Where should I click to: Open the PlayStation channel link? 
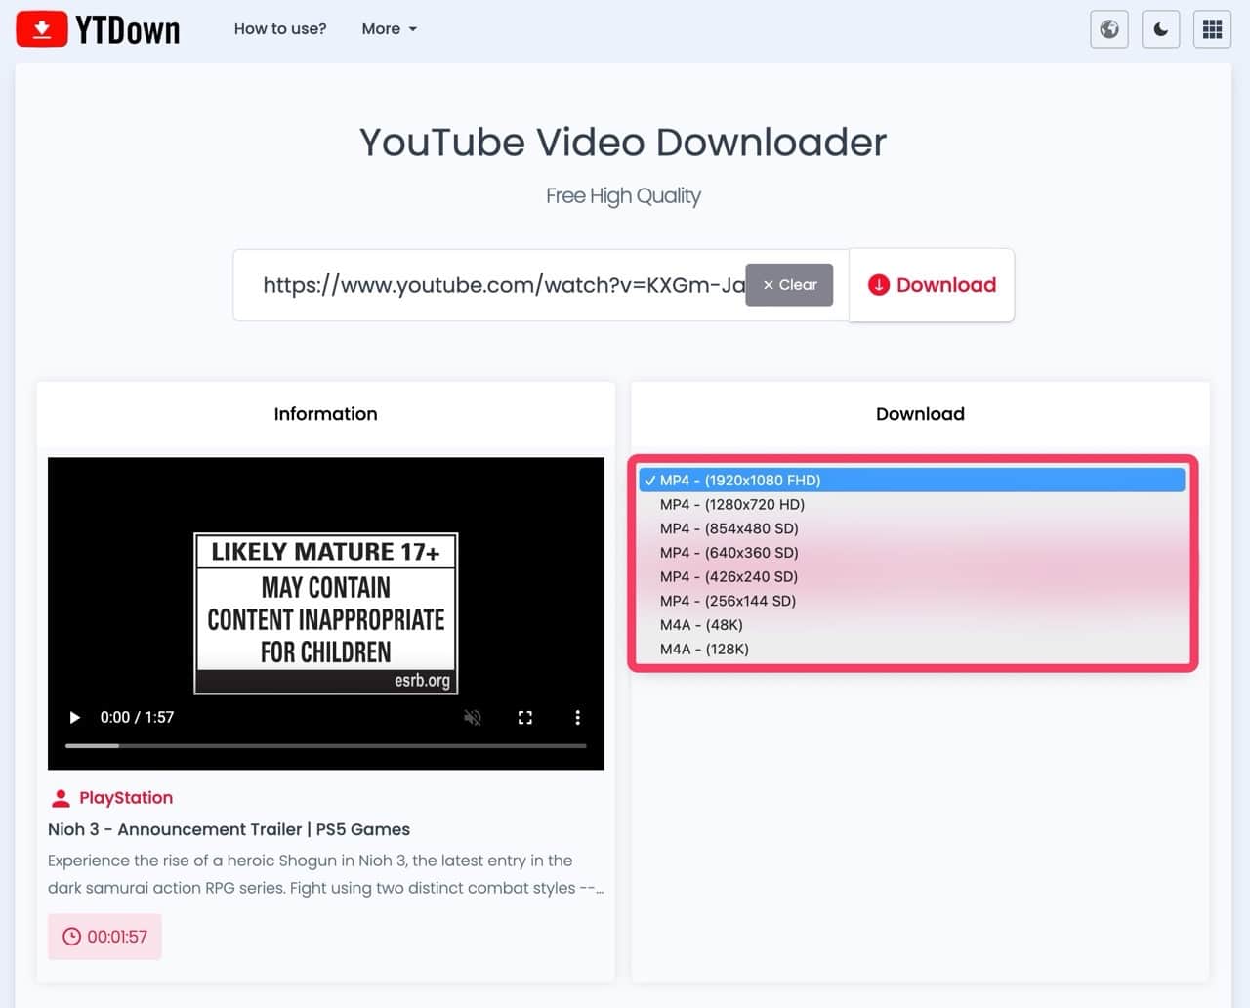126,798
